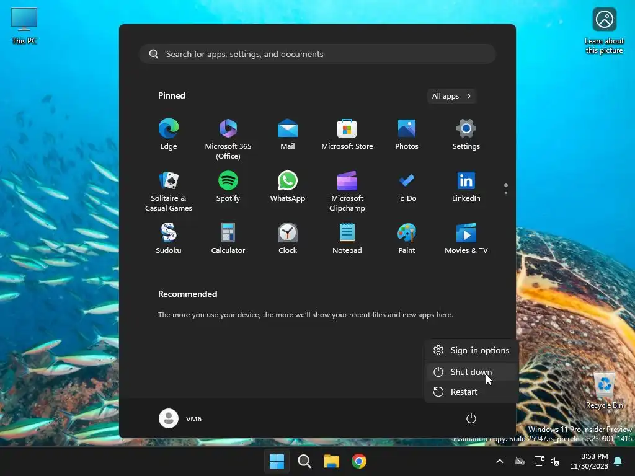Start the Sudoku game
This screenshot has width=635, height=476.
coord(169,239)
